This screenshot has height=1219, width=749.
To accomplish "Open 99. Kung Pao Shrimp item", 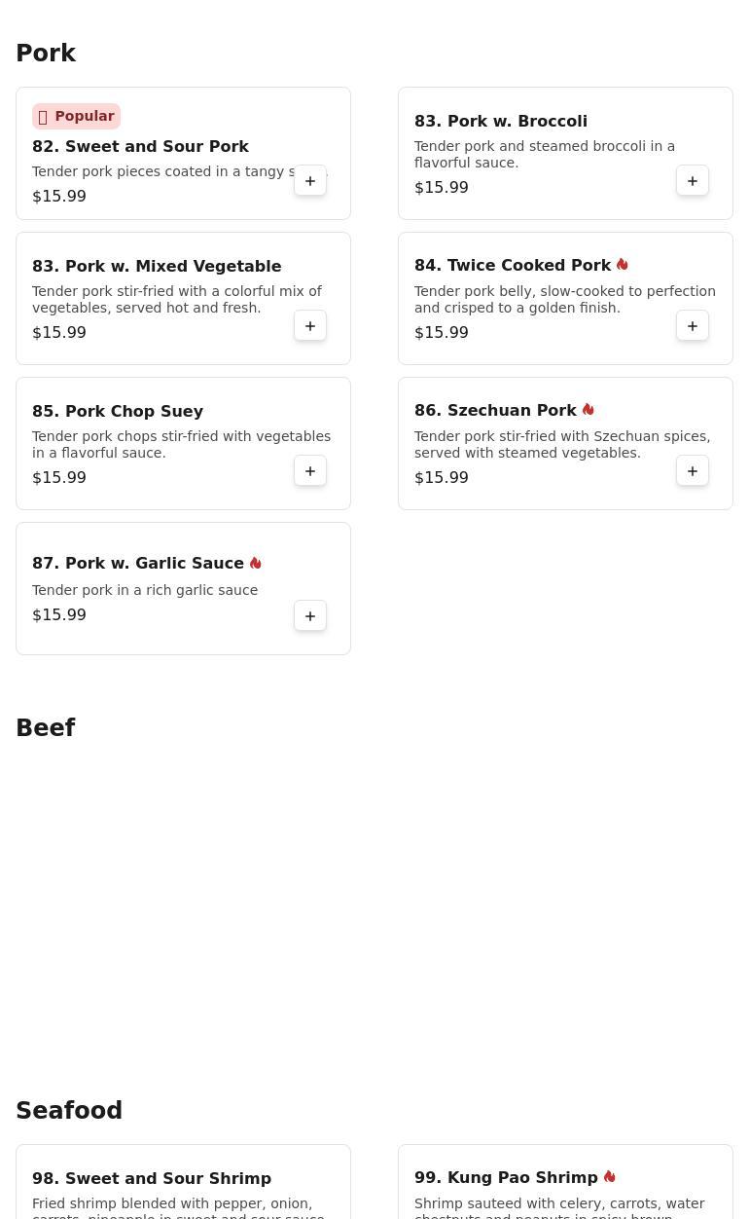I will point(506,1177).
